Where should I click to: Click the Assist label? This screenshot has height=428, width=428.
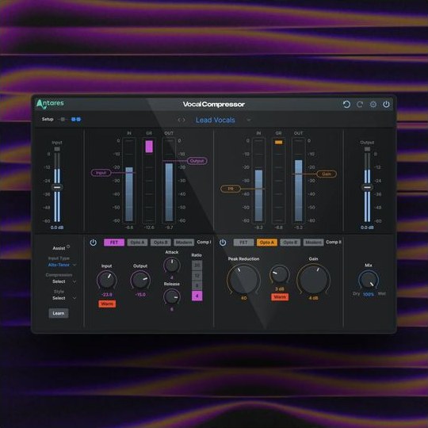(x=59, y=248)
